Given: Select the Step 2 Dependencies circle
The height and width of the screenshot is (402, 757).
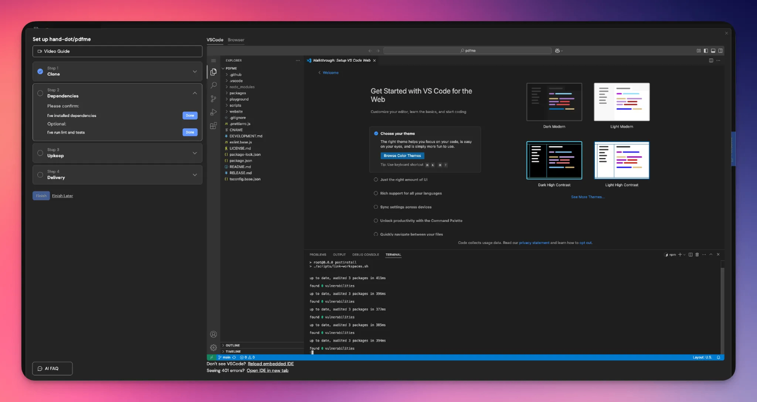Looking at the screenshot, I should click(x=40, y=93).
